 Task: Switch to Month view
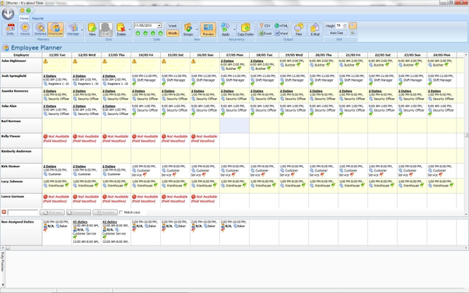point(173,33)
